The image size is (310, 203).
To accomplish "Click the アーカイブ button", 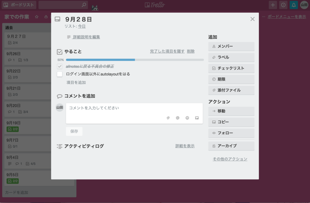I will (231, 146).
